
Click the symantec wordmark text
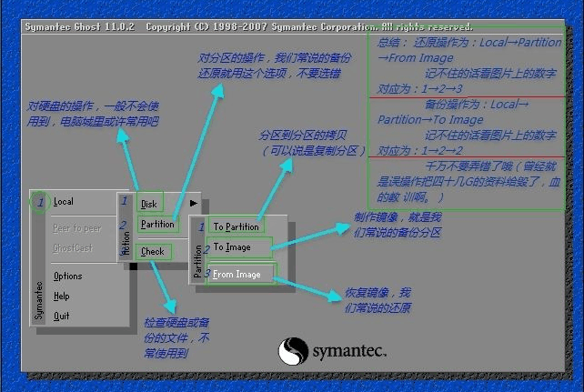(349, 351)
